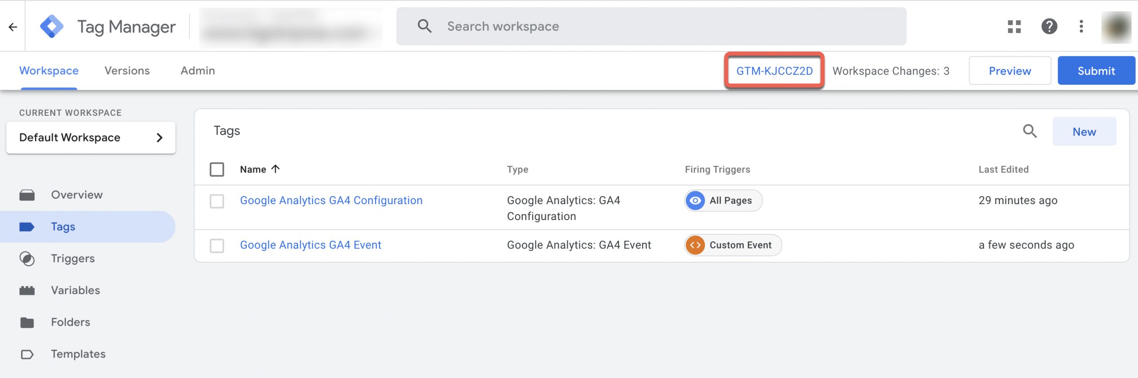
Task: Check the GA4 Event tag checkbox
Action: tap(217, 246)
